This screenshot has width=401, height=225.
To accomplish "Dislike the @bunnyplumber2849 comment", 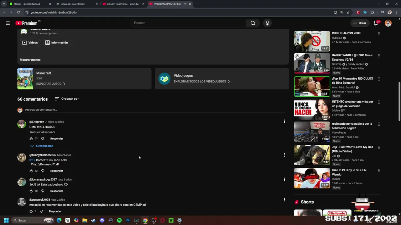I will coord(43,171).
